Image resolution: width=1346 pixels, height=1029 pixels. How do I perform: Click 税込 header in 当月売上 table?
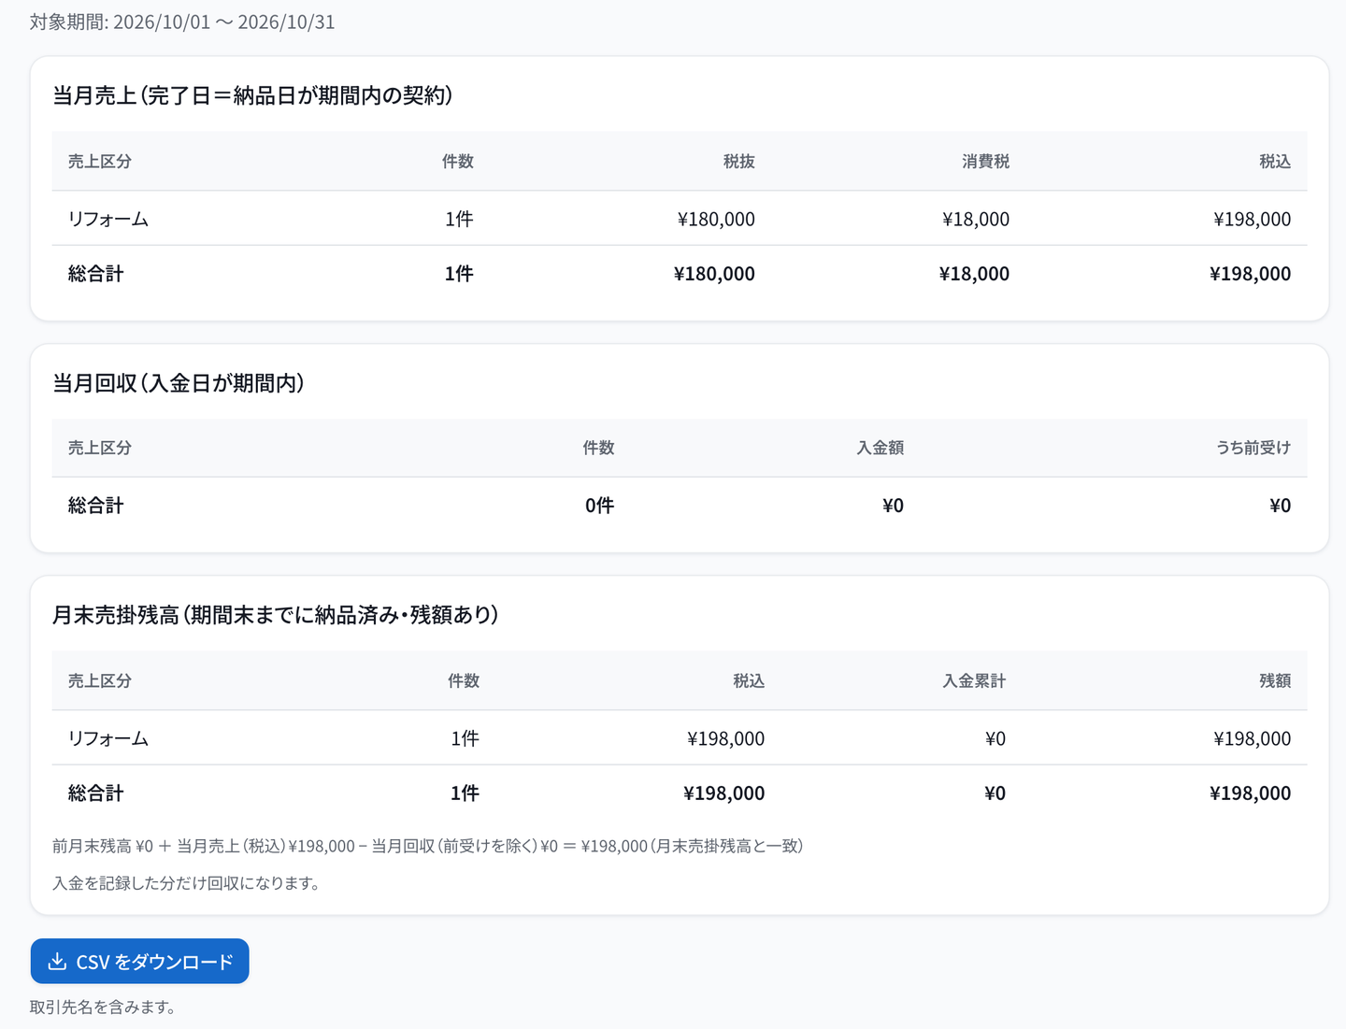1274,161
